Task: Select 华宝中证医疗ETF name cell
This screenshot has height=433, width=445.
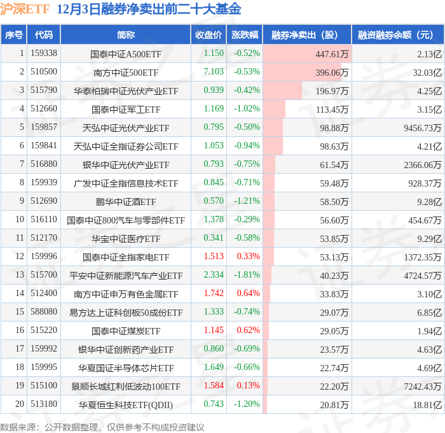Action: tap(126, 239)
